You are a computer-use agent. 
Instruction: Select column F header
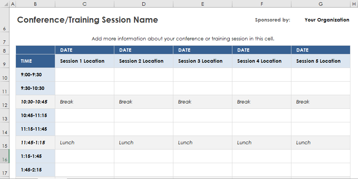(x=261, y=4)
